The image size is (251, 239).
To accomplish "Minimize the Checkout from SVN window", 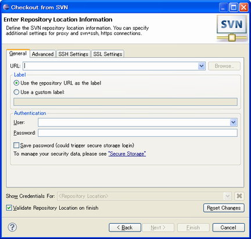I will coord(224,8).
